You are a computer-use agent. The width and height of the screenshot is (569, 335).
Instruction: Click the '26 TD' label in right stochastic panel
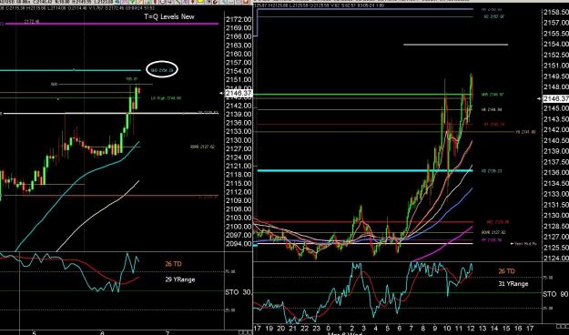[506, 271]
